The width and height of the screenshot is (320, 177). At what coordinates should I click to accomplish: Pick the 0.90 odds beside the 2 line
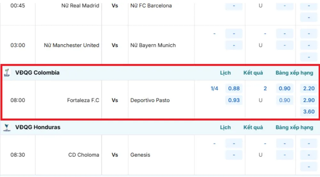tap(284, 89)
